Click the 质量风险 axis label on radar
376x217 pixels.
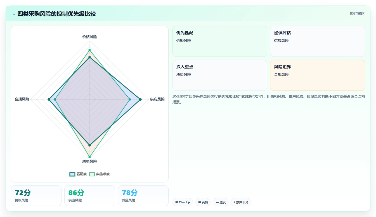(x=89, y=161)
